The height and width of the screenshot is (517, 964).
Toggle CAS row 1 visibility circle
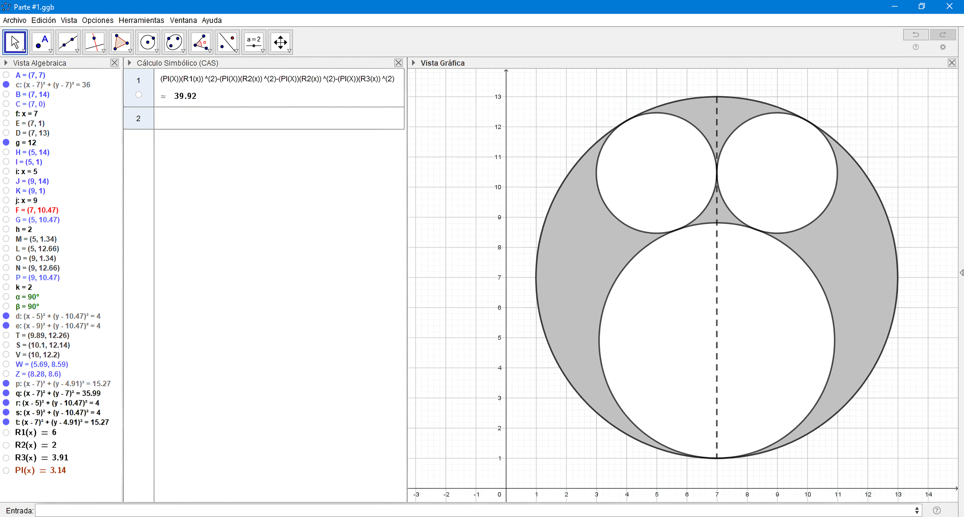click(x=139, y=95)
